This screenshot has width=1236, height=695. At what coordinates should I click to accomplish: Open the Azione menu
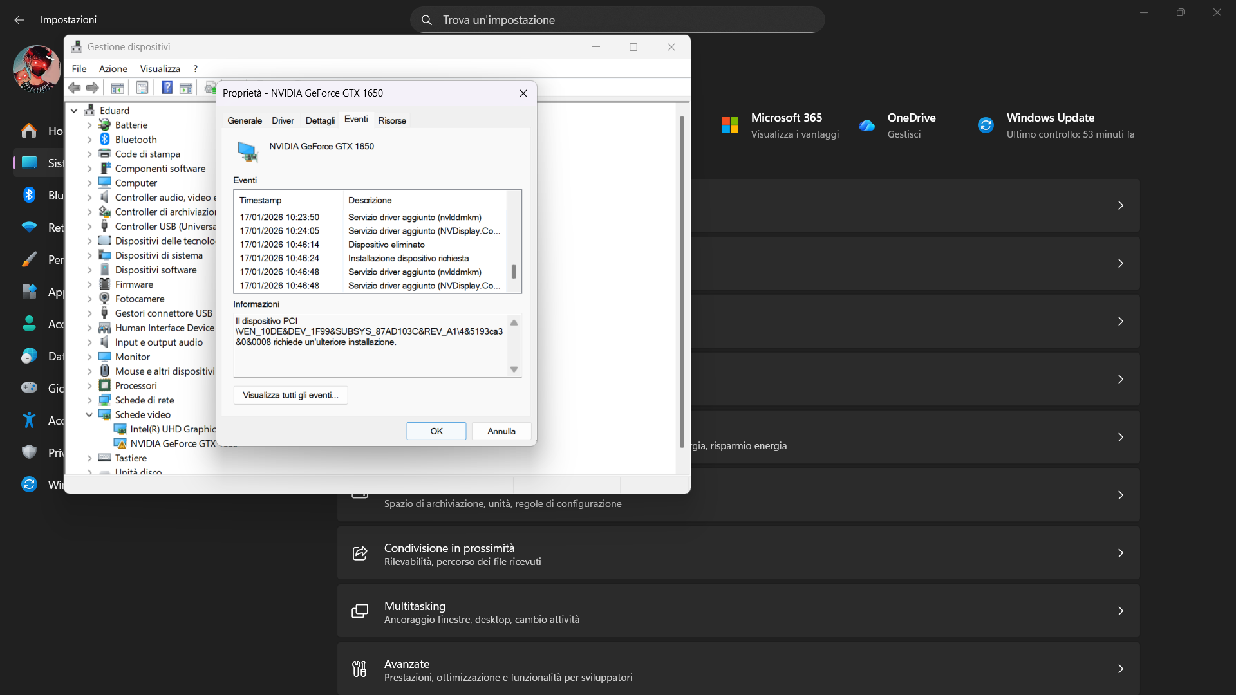tap(113, 68)
